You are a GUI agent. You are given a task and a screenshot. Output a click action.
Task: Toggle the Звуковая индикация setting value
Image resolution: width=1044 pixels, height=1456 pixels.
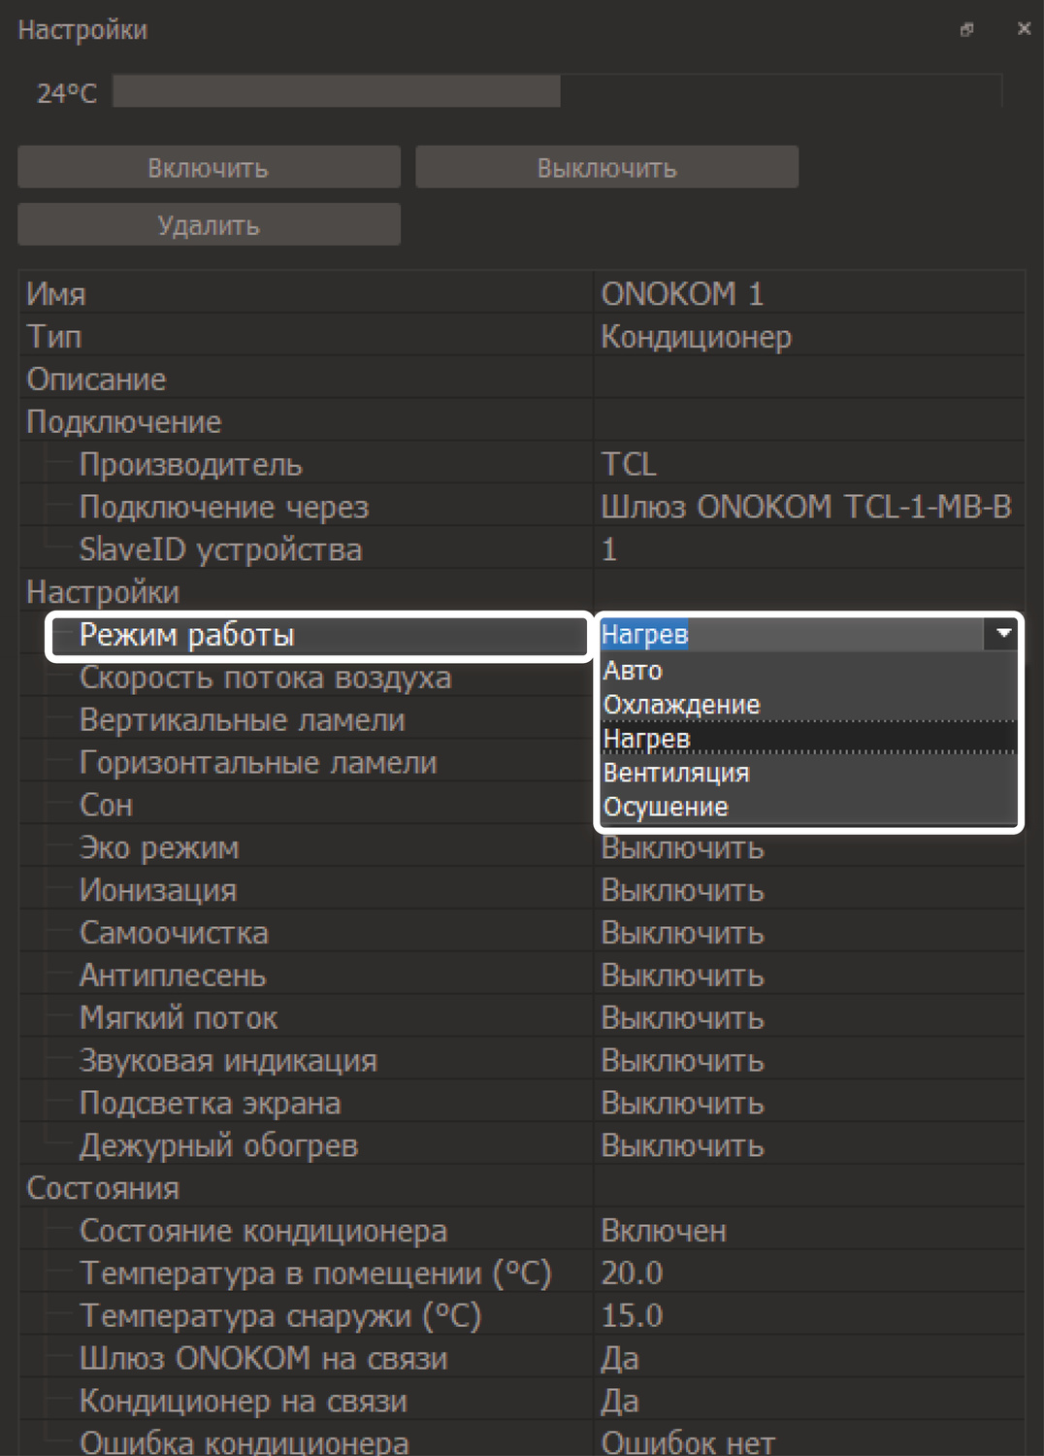tap(807, 1061)
